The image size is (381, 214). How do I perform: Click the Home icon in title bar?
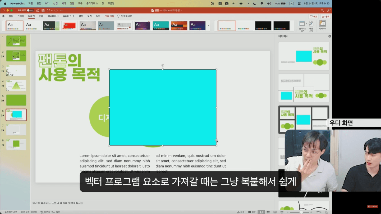[x=38, y=10]
